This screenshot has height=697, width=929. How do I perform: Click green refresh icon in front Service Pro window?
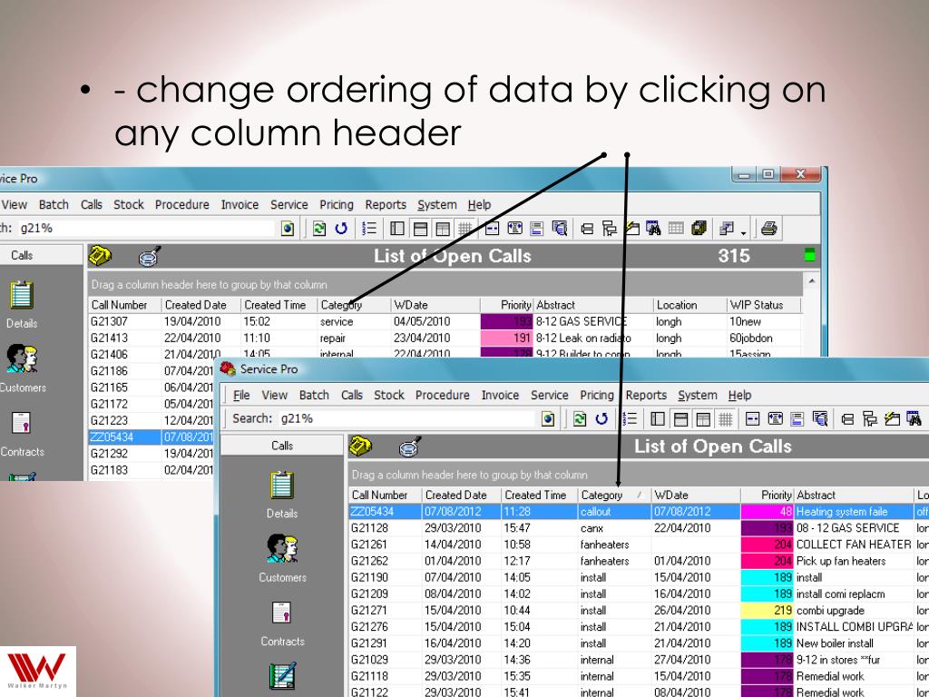(x=580, y=419)
